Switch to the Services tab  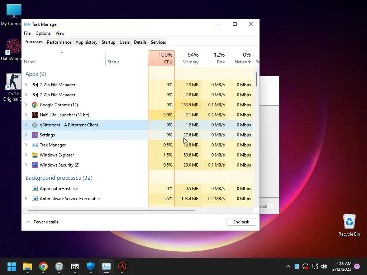pos(158,42)
